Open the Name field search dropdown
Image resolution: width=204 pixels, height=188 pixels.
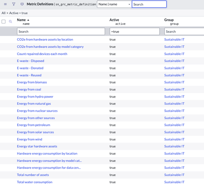tap(114, 4)
